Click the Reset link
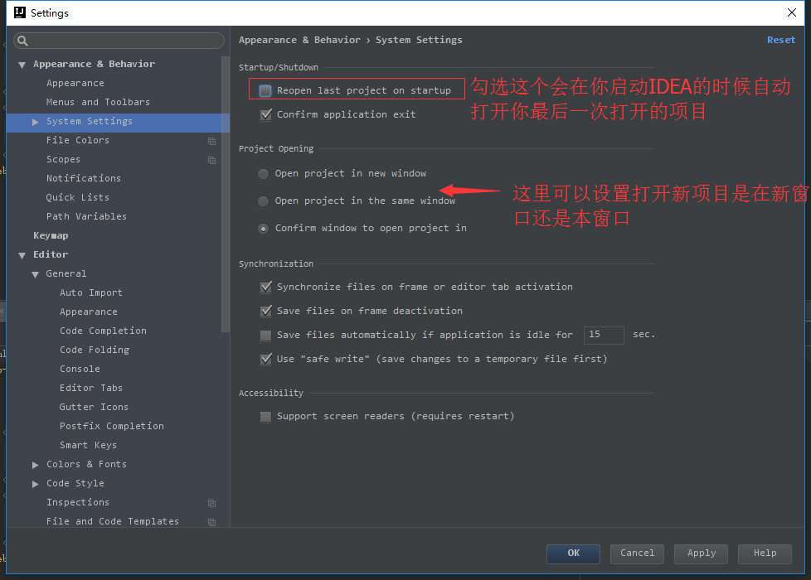Image resolution: width=811 pixels, height=580 pixels. coord(780,40)
